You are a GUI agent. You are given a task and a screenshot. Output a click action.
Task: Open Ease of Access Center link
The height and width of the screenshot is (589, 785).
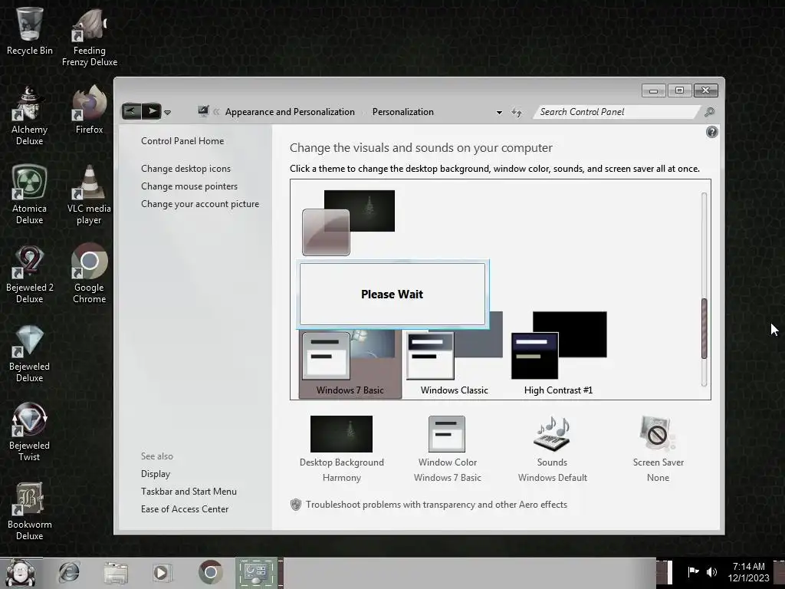[184, 509]
